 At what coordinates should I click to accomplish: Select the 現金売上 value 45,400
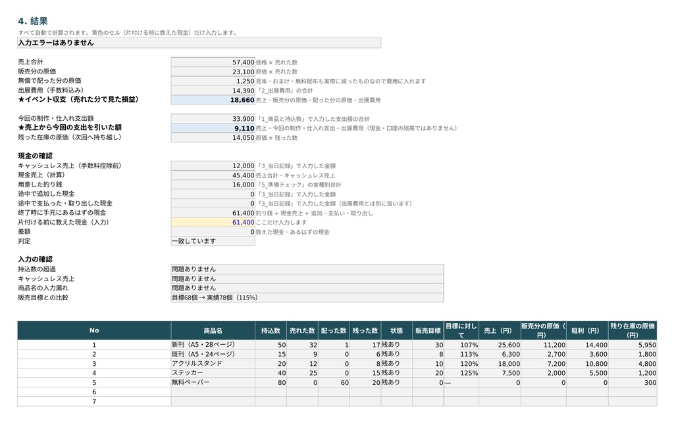(x=213, y=175)
